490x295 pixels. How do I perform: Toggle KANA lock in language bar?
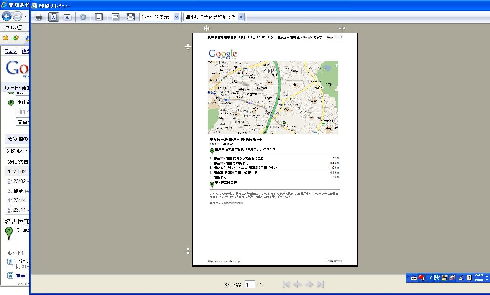click(x=479, y=280)
